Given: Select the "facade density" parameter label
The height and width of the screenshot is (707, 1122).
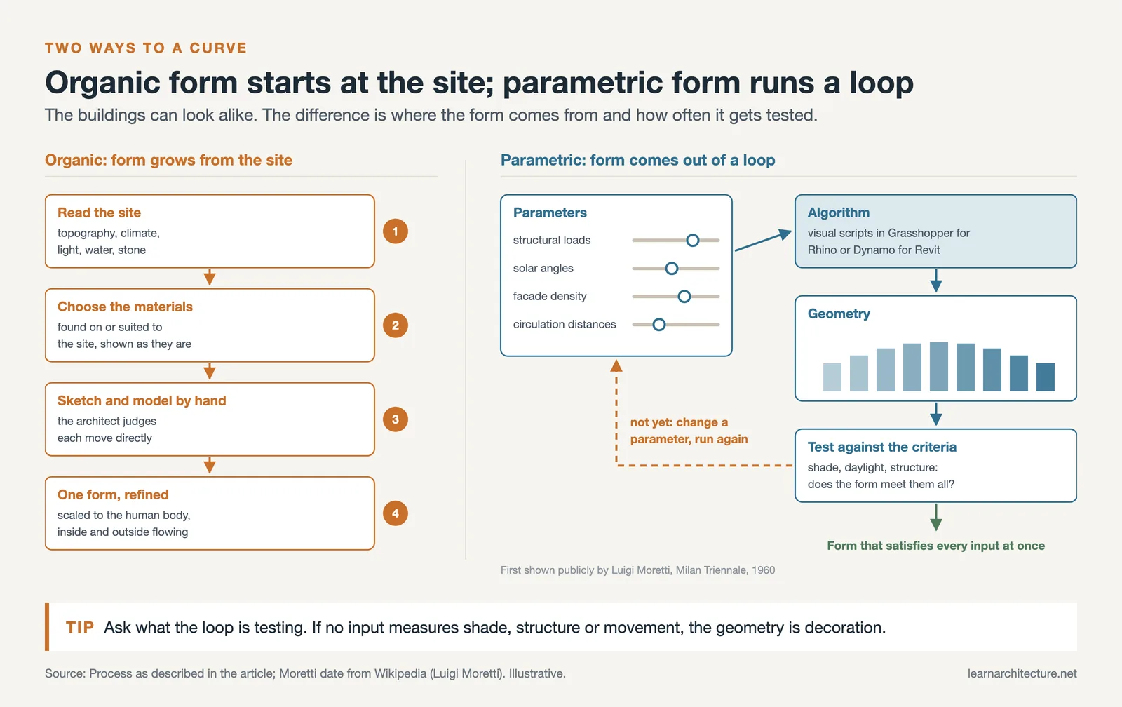Looking at the screenshot, I should [x=550, y=296].
